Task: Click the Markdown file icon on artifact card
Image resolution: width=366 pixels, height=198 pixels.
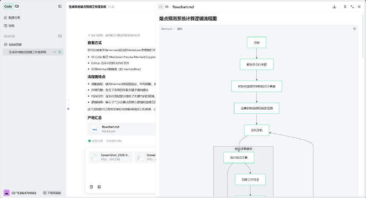Action: click(x=94, y=129)
